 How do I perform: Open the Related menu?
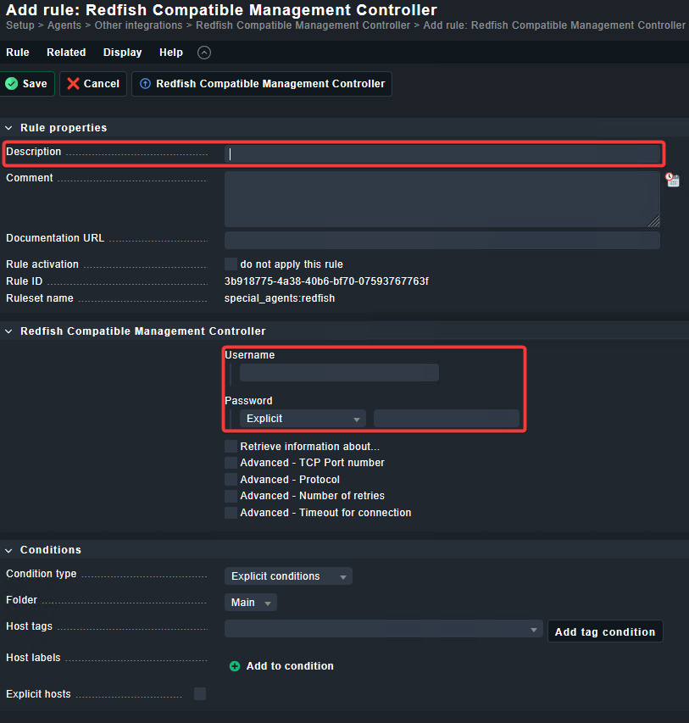click(66, 52)
